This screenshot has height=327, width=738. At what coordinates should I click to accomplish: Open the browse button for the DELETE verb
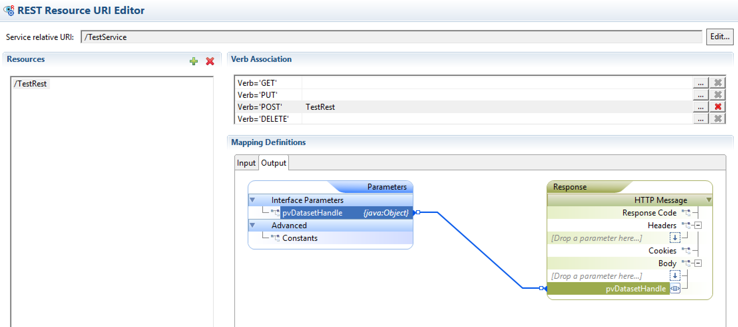click(701, 119)
